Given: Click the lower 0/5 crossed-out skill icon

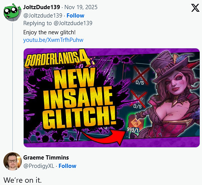Looking at the screenshot, I should (138, 99).
